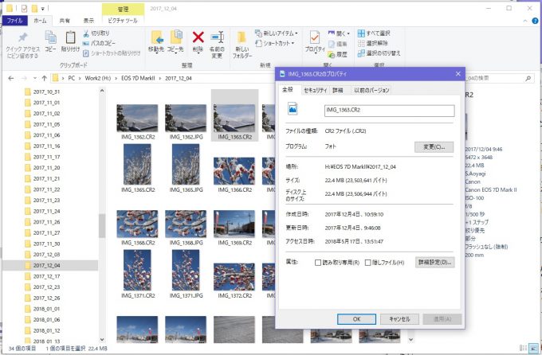Open Quick Access Toolbar customize arrow
Screen dimensions: 542x355
pos(43,9)
